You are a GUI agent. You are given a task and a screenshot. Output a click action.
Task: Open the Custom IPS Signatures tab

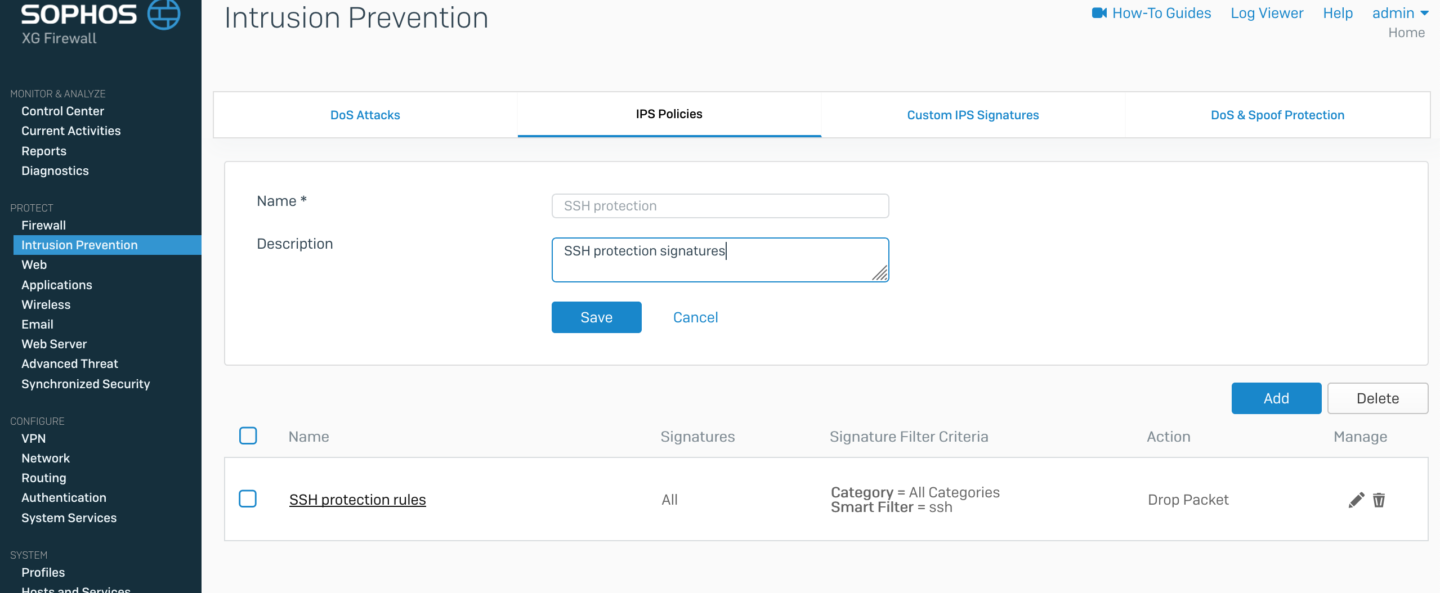pos(973,115)
